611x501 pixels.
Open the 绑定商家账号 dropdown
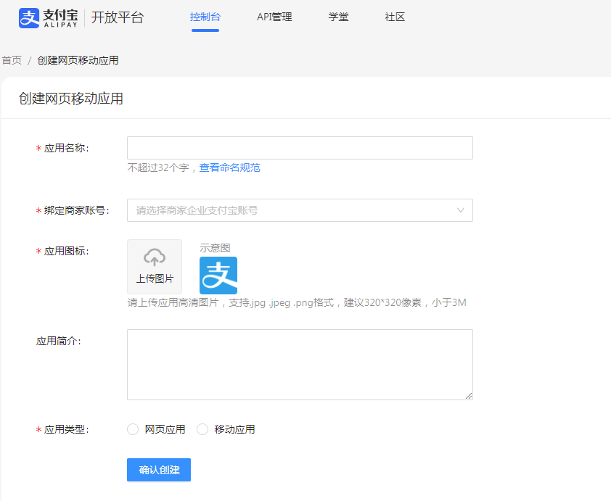tap(299, 210)
